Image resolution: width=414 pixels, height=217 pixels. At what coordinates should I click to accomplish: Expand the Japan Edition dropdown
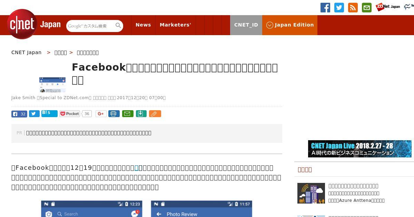(290, 25)
